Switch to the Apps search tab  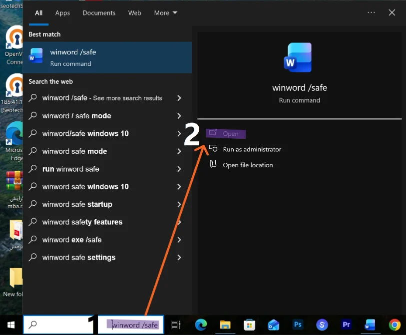(x=62, y=13)
